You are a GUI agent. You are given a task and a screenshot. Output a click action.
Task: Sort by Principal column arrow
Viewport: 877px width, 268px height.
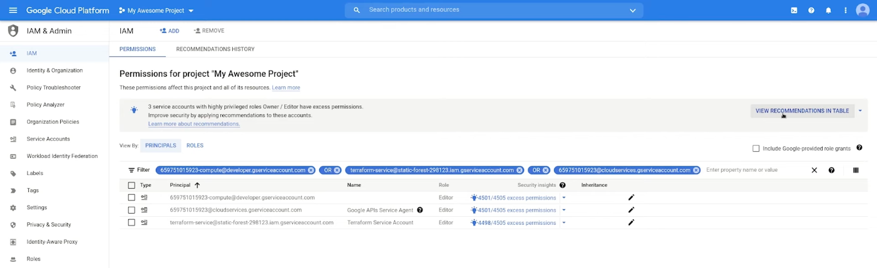click(x=197, y=185)
